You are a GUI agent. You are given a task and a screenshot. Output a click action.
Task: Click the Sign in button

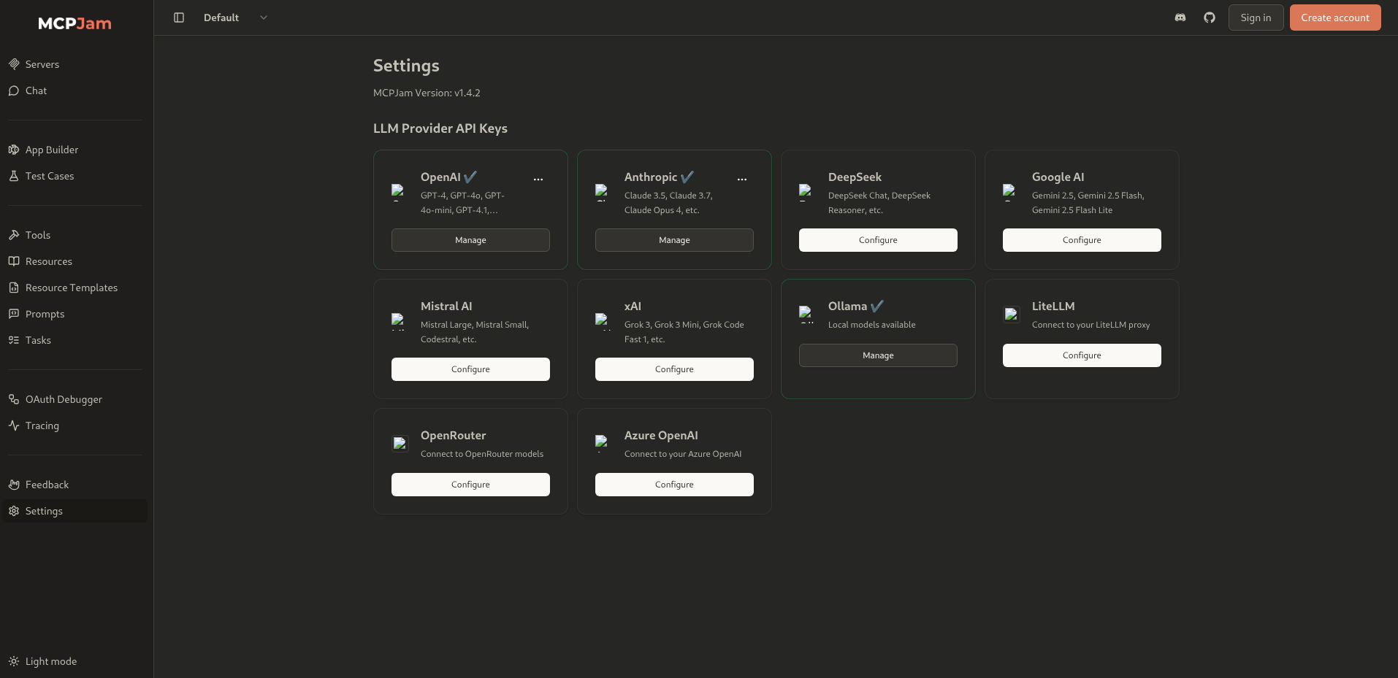[1256, 18]
